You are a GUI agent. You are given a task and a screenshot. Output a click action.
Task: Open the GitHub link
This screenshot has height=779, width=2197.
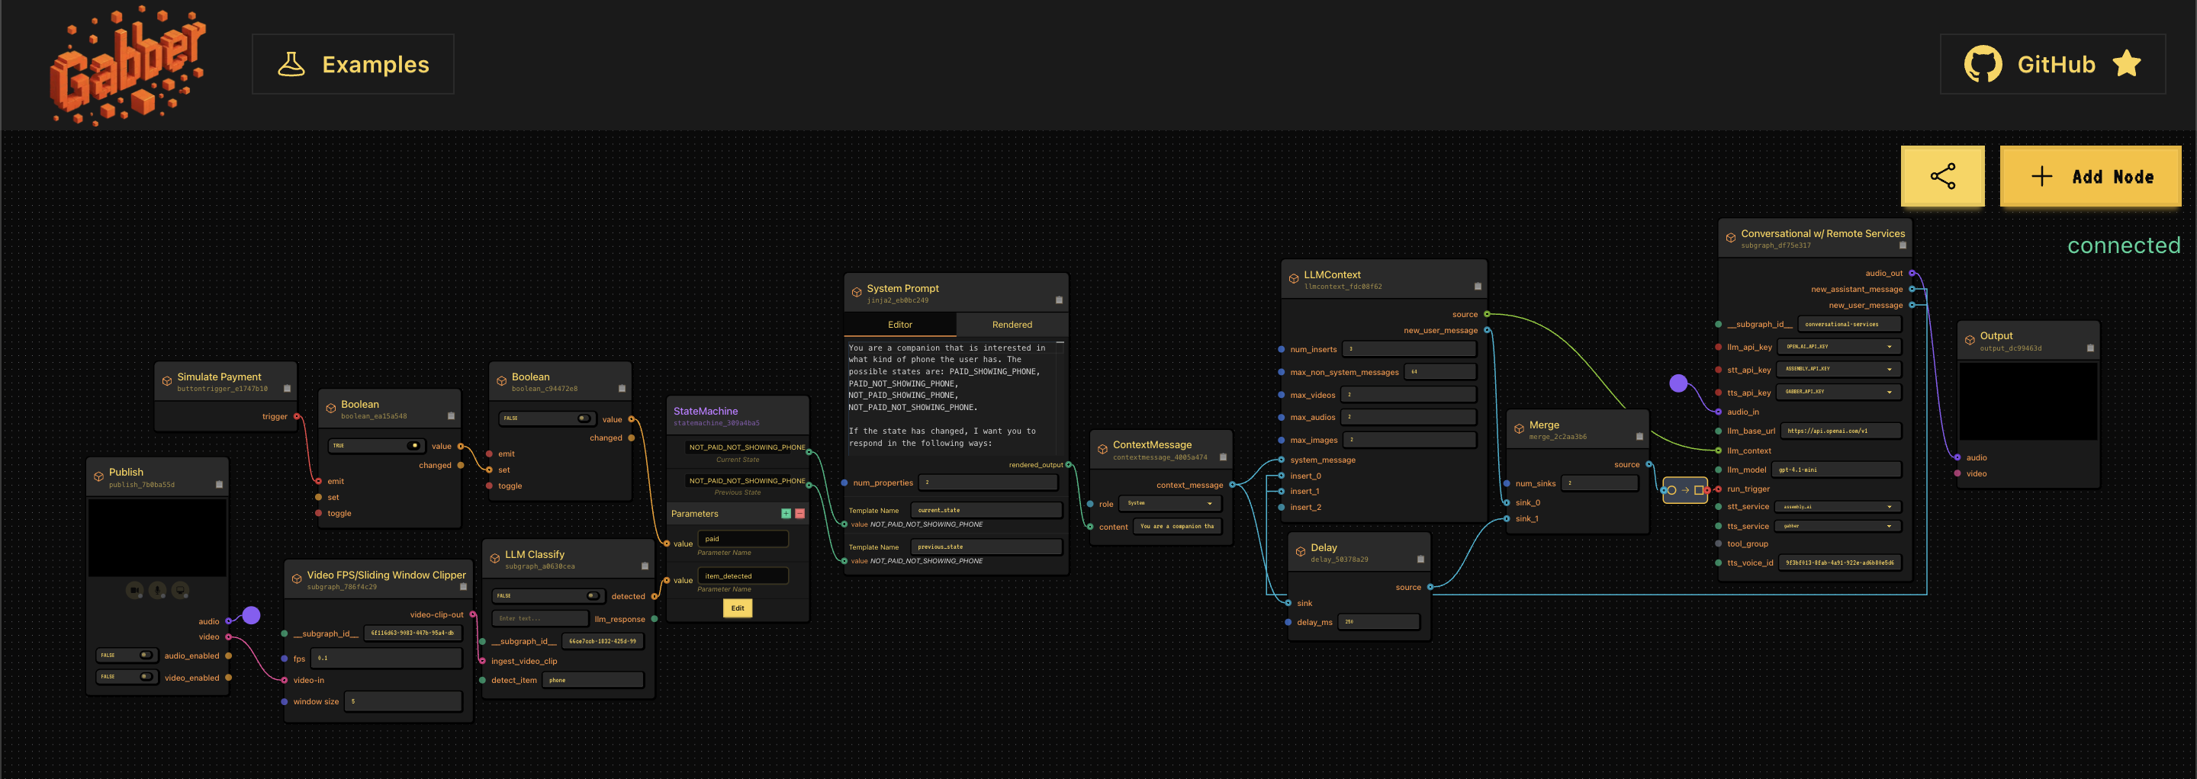[x=2052, y=64]
